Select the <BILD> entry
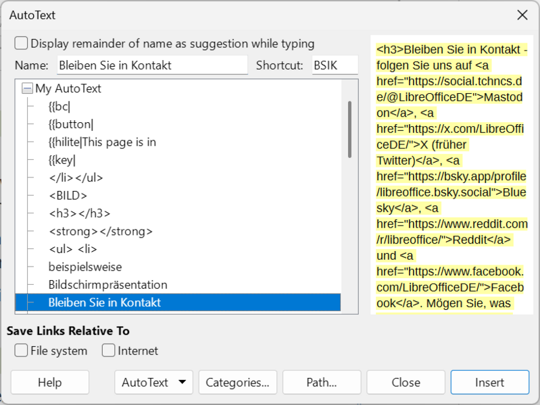Viewport: 540px width, 405px height. (x=68, y=196)
